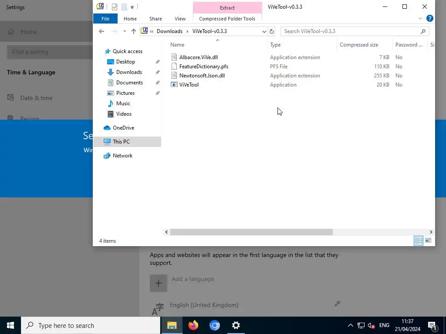This screenshot has width=446, height=334.
Task: Click the Albacore.ViVe.dll file icon
Action: pyautogui.click(x=174, y=57)
